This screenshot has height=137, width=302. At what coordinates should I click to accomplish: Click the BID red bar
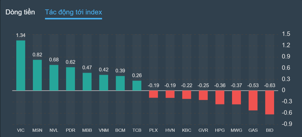pyautogui.click(x=270, y=102)
